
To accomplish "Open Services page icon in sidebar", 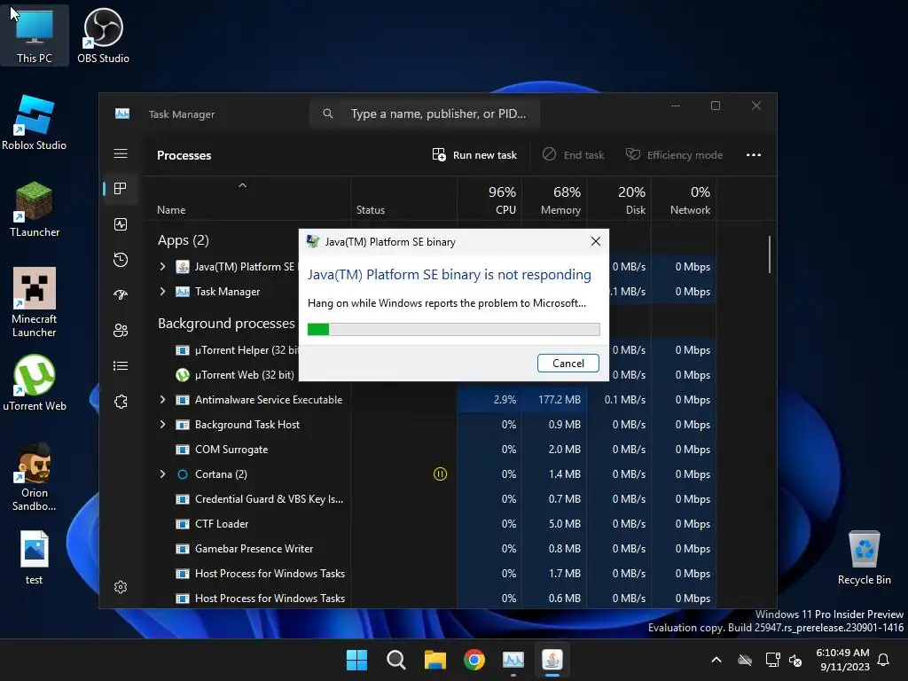I will coord(121,402).
